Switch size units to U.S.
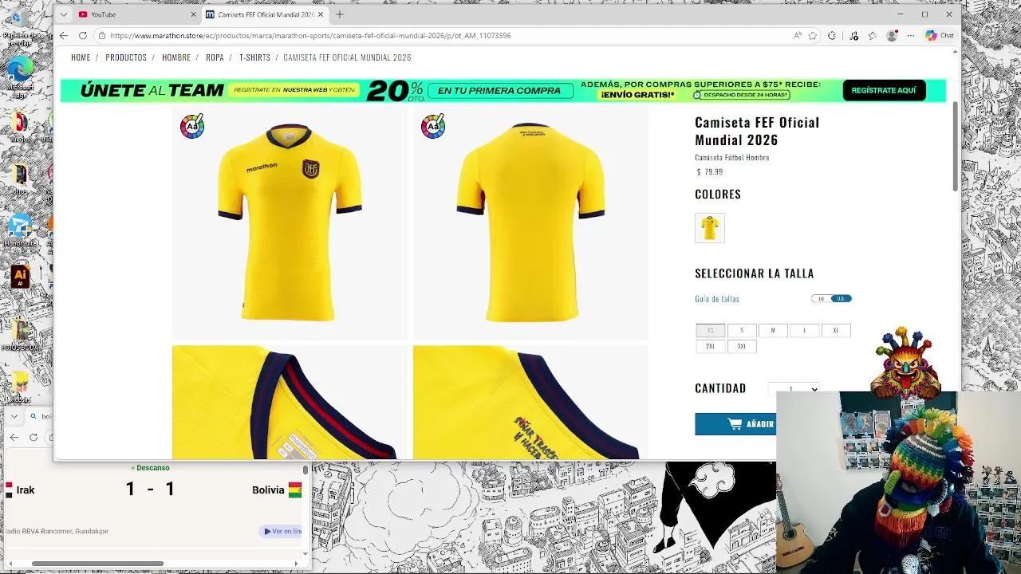Image resolution: width=1021 pixels, height=574 pixels. tap(841, 299)
